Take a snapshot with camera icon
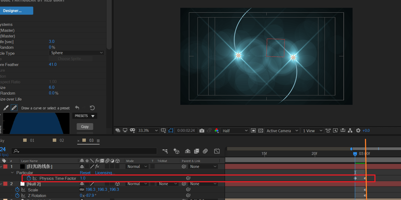Viewport: 401px width, 200px height. pos(202,130)
